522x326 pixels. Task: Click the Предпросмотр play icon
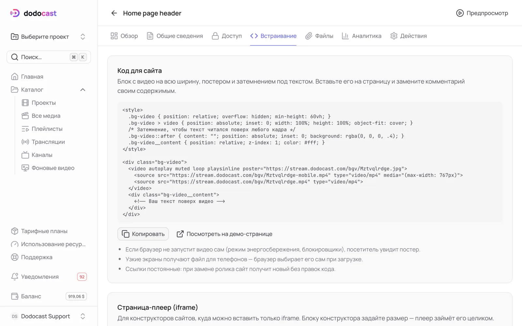[x=460, y=13]
